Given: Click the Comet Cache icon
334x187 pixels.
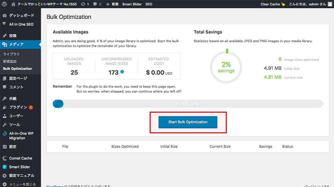Looking at the screenshot, I should (x=4, y=158).
